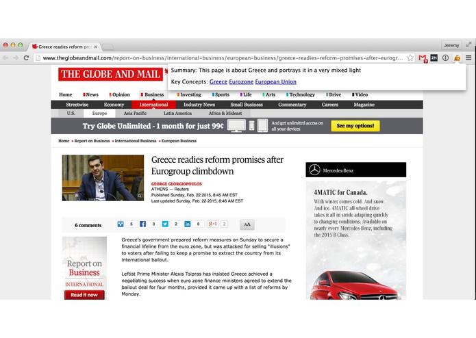
Task: Open the Life section
Action: [x=246, y=94]
